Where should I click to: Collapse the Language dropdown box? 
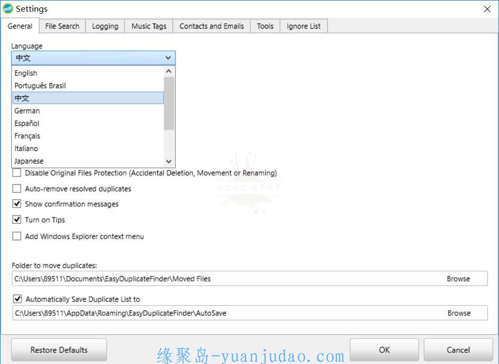click(x=93, y=58)
